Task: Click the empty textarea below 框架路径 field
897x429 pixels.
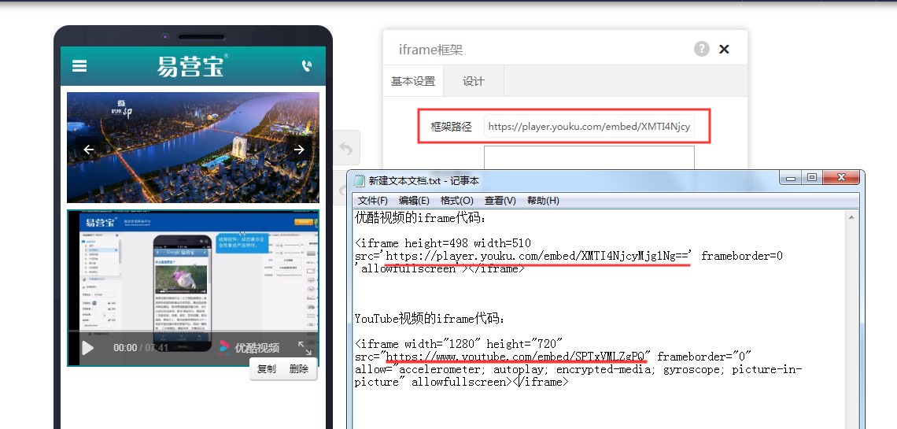Action: tap(589, 158)
